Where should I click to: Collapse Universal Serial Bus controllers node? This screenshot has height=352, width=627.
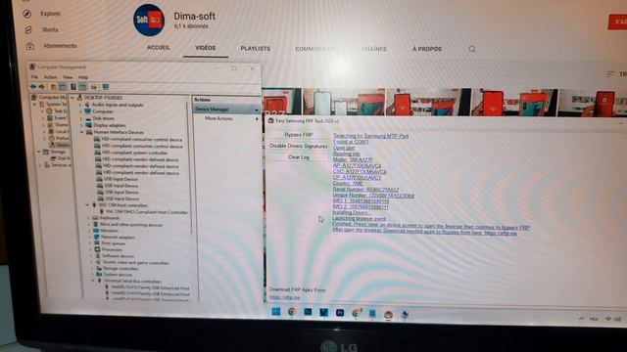[93, 281]
